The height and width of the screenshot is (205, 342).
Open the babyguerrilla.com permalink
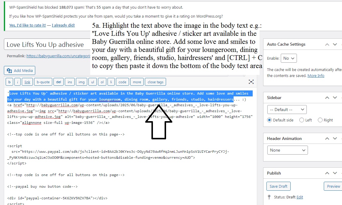coord(59,56)
